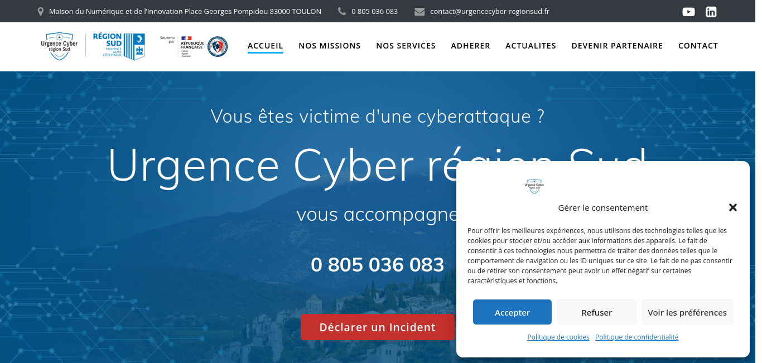The image size is (762, 363).
Task: Click the Déclarer un Incident button
Action: (378, 327)
